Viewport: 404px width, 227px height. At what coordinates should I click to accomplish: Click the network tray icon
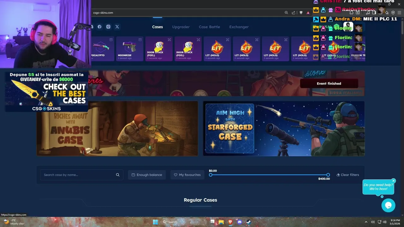[379, 222]
